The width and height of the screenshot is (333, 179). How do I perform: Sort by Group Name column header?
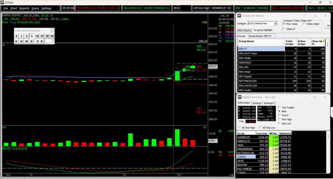[x=261, y=43]
